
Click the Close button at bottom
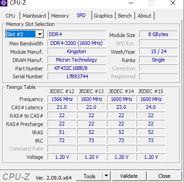[x=164, y=176]
